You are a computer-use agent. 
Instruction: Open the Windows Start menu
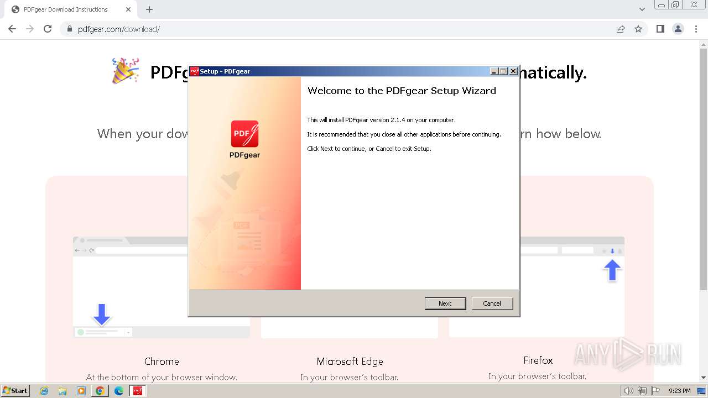[x=15, y=391]
